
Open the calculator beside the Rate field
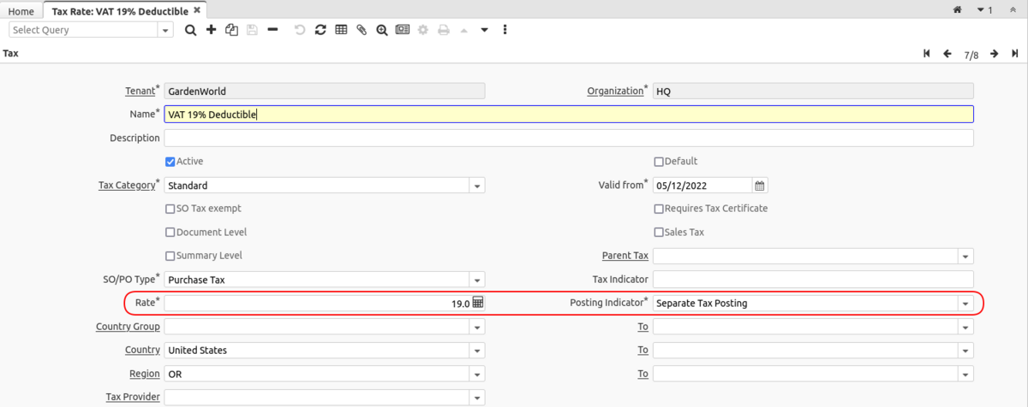pos(478,303)
